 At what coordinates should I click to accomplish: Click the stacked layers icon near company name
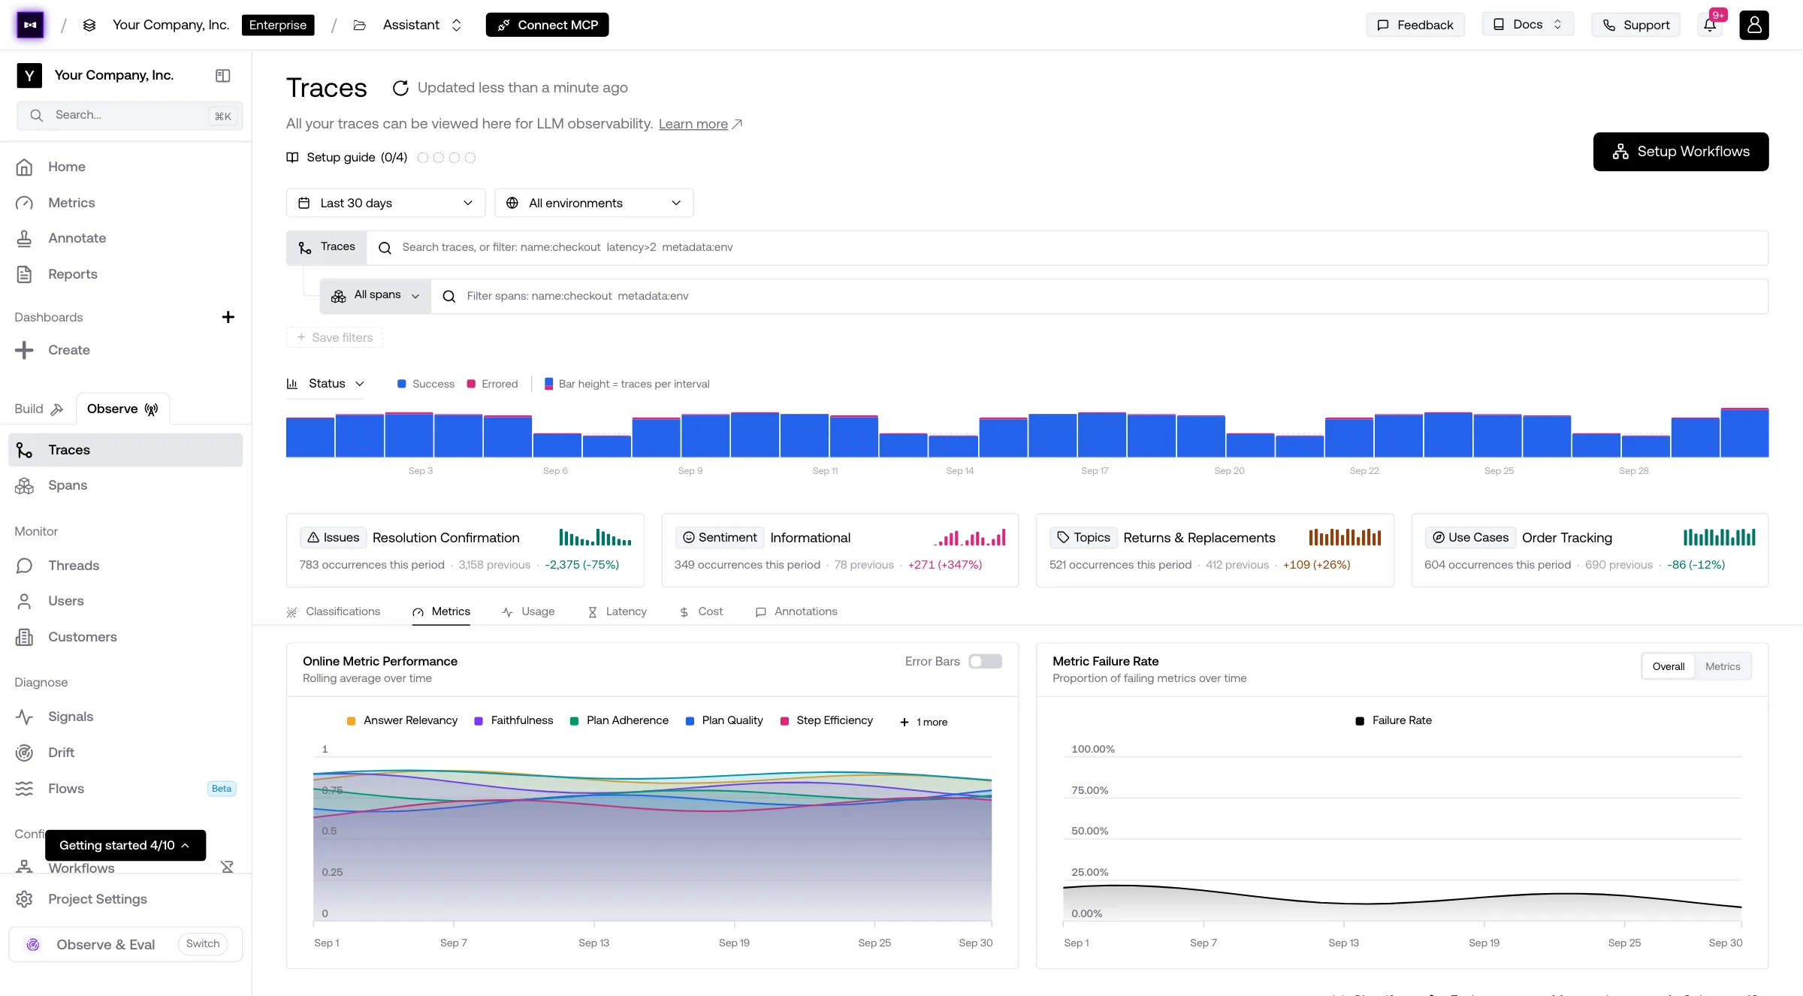(89, 25)
